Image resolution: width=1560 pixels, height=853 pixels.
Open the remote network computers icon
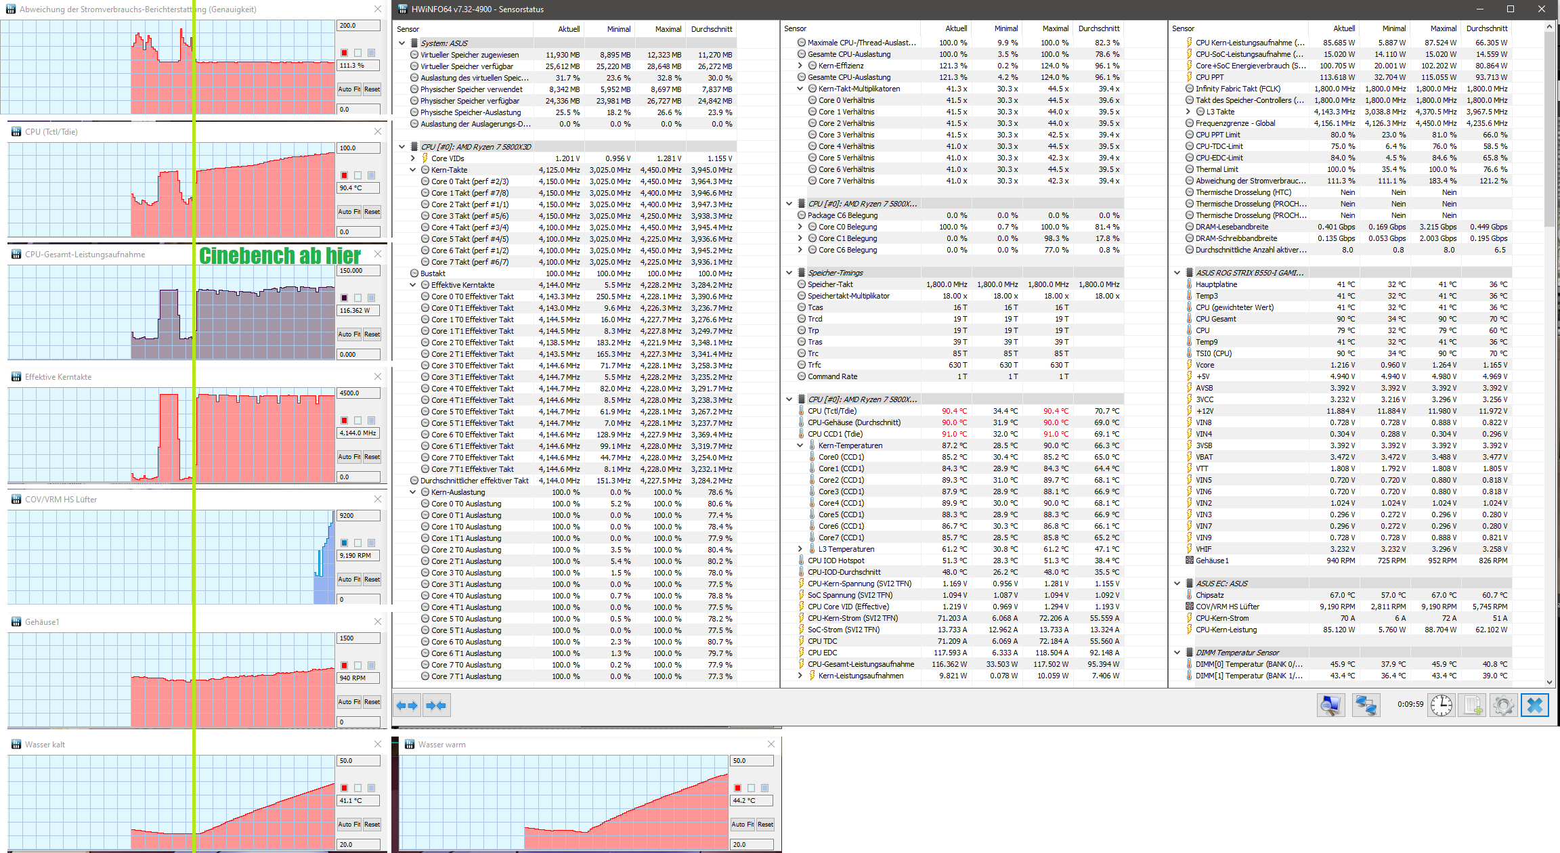(x=1366, y=705)
